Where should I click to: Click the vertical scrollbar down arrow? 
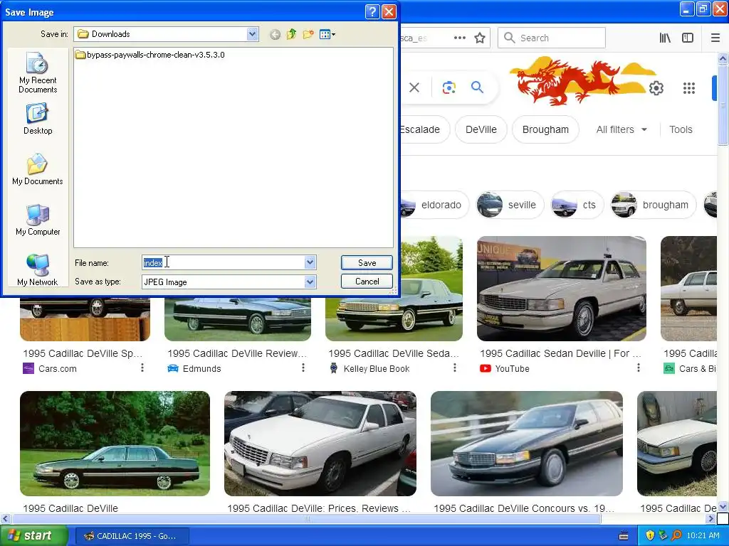[723, 506]
